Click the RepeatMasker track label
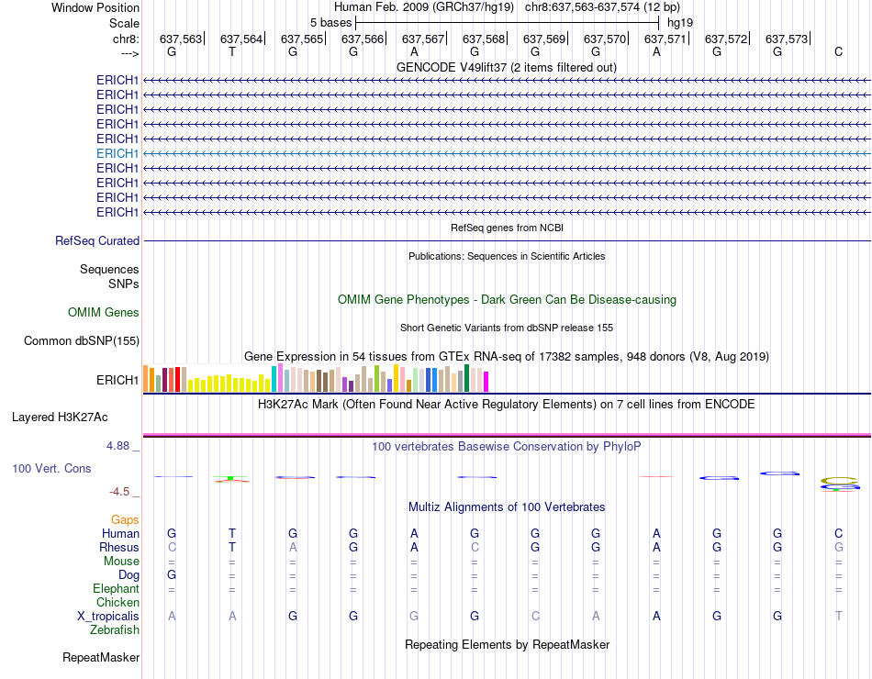872x679 pixels. tap(101, 658)
